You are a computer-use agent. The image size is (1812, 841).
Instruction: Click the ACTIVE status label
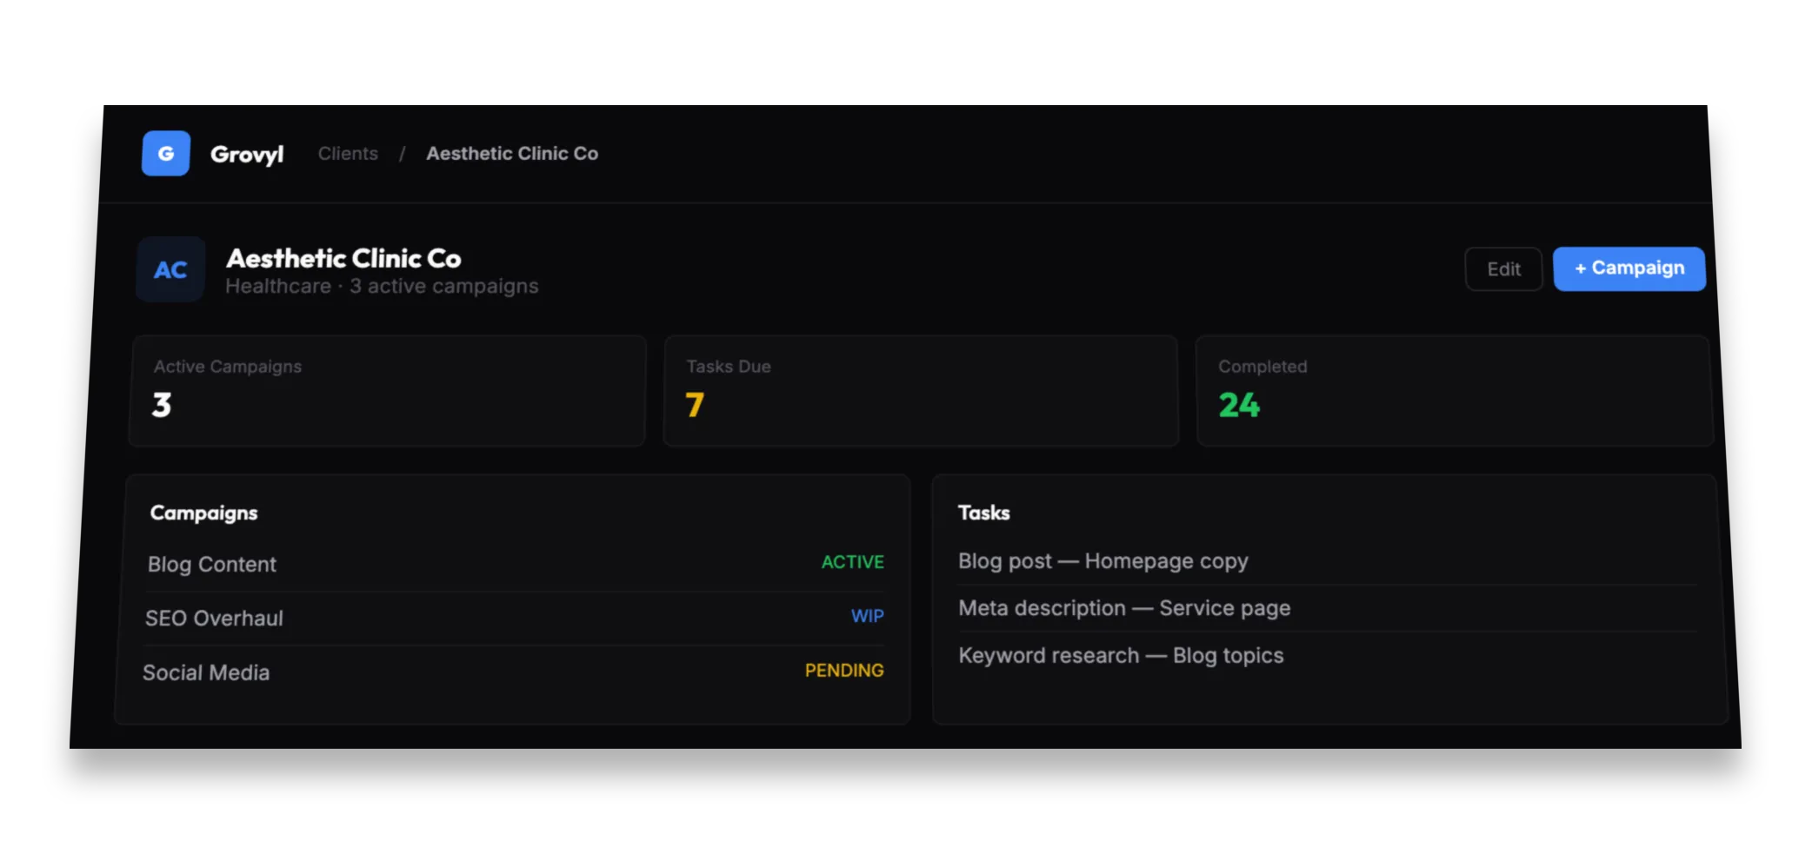[853, 562]
